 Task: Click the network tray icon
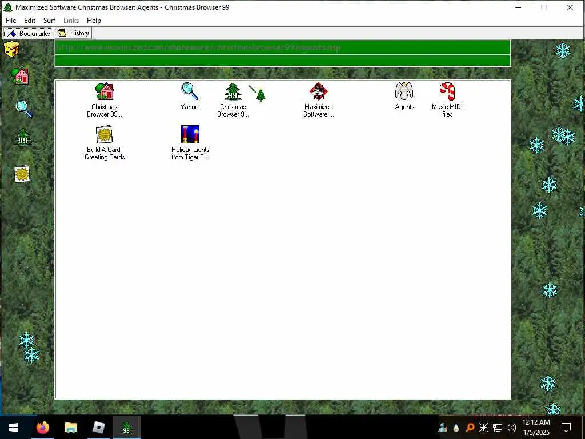[498, 428]
